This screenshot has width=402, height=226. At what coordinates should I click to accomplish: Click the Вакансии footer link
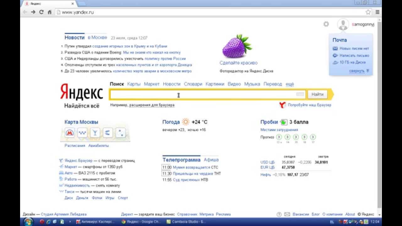pyautogui.click(x=301, y=214)
